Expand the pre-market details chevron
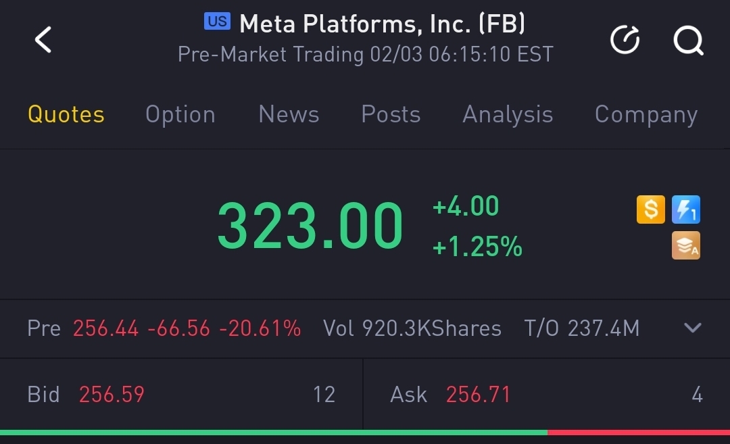Screen dimensions: 730x444 click(x=693, y=328)
